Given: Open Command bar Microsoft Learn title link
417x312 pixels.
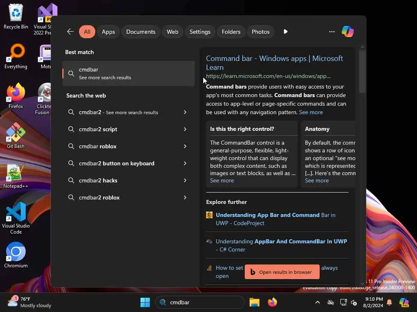Looking at the screenshot, I should [x=274, y=63].
